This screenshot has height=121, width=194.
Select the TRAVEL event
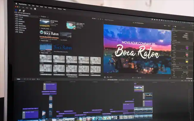(21, 32)
